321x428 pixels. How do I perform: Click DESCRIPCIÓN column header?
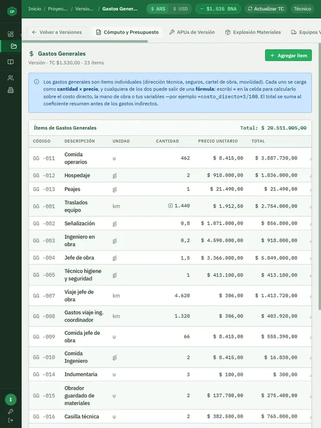79,141
